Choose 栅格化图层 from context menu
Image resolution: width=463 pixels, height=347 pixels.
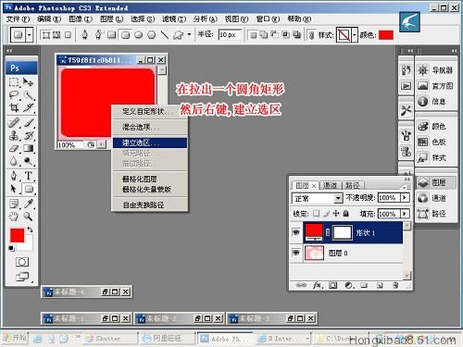coord(150,179)
